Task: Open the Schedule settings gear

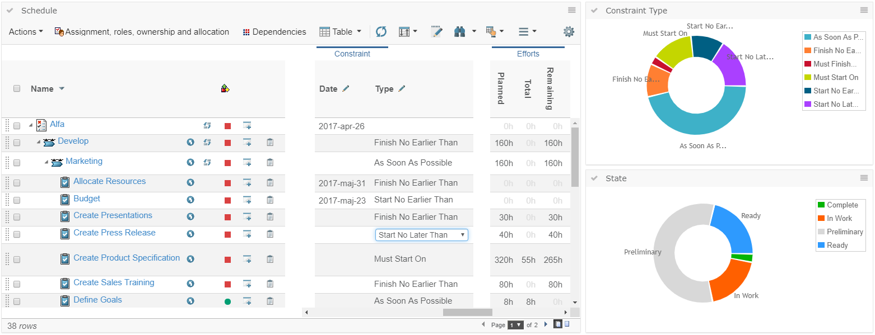Action: pos(569,32)
